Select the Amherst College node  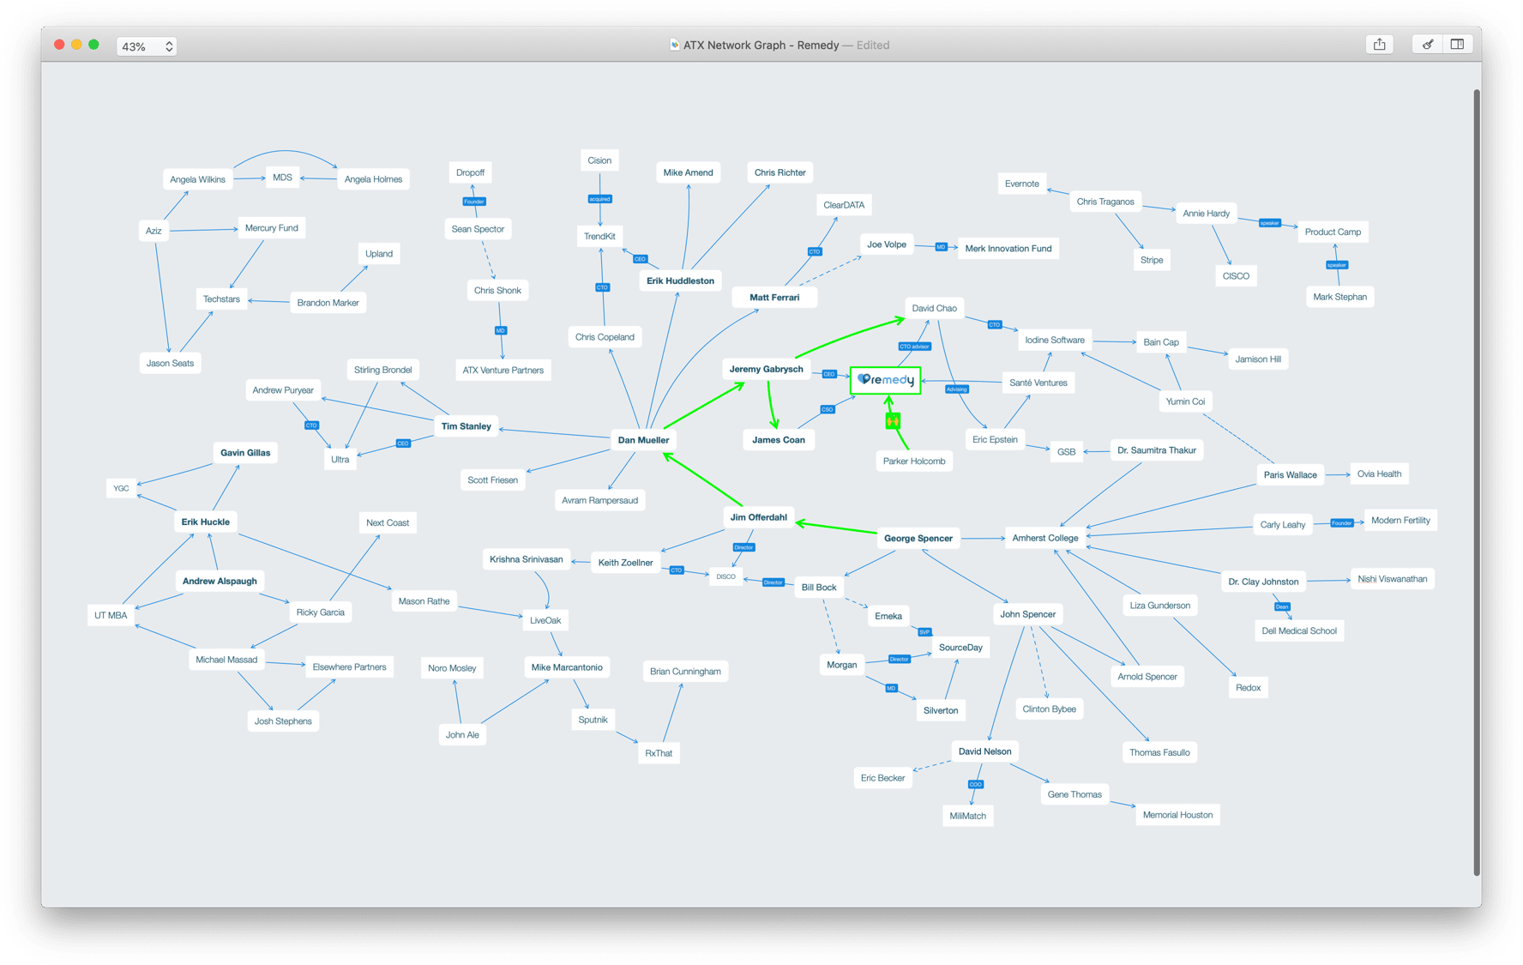tap(1044, 538)
